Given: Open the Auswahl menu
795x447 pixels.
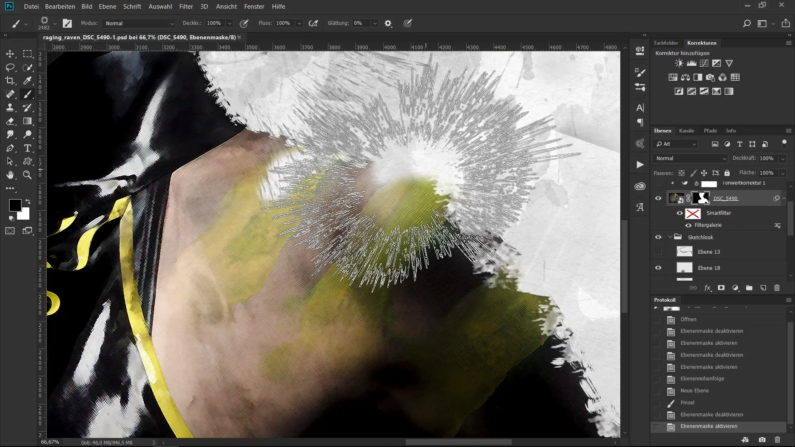Looking at the screenshot, I should (x=160, y=7).
